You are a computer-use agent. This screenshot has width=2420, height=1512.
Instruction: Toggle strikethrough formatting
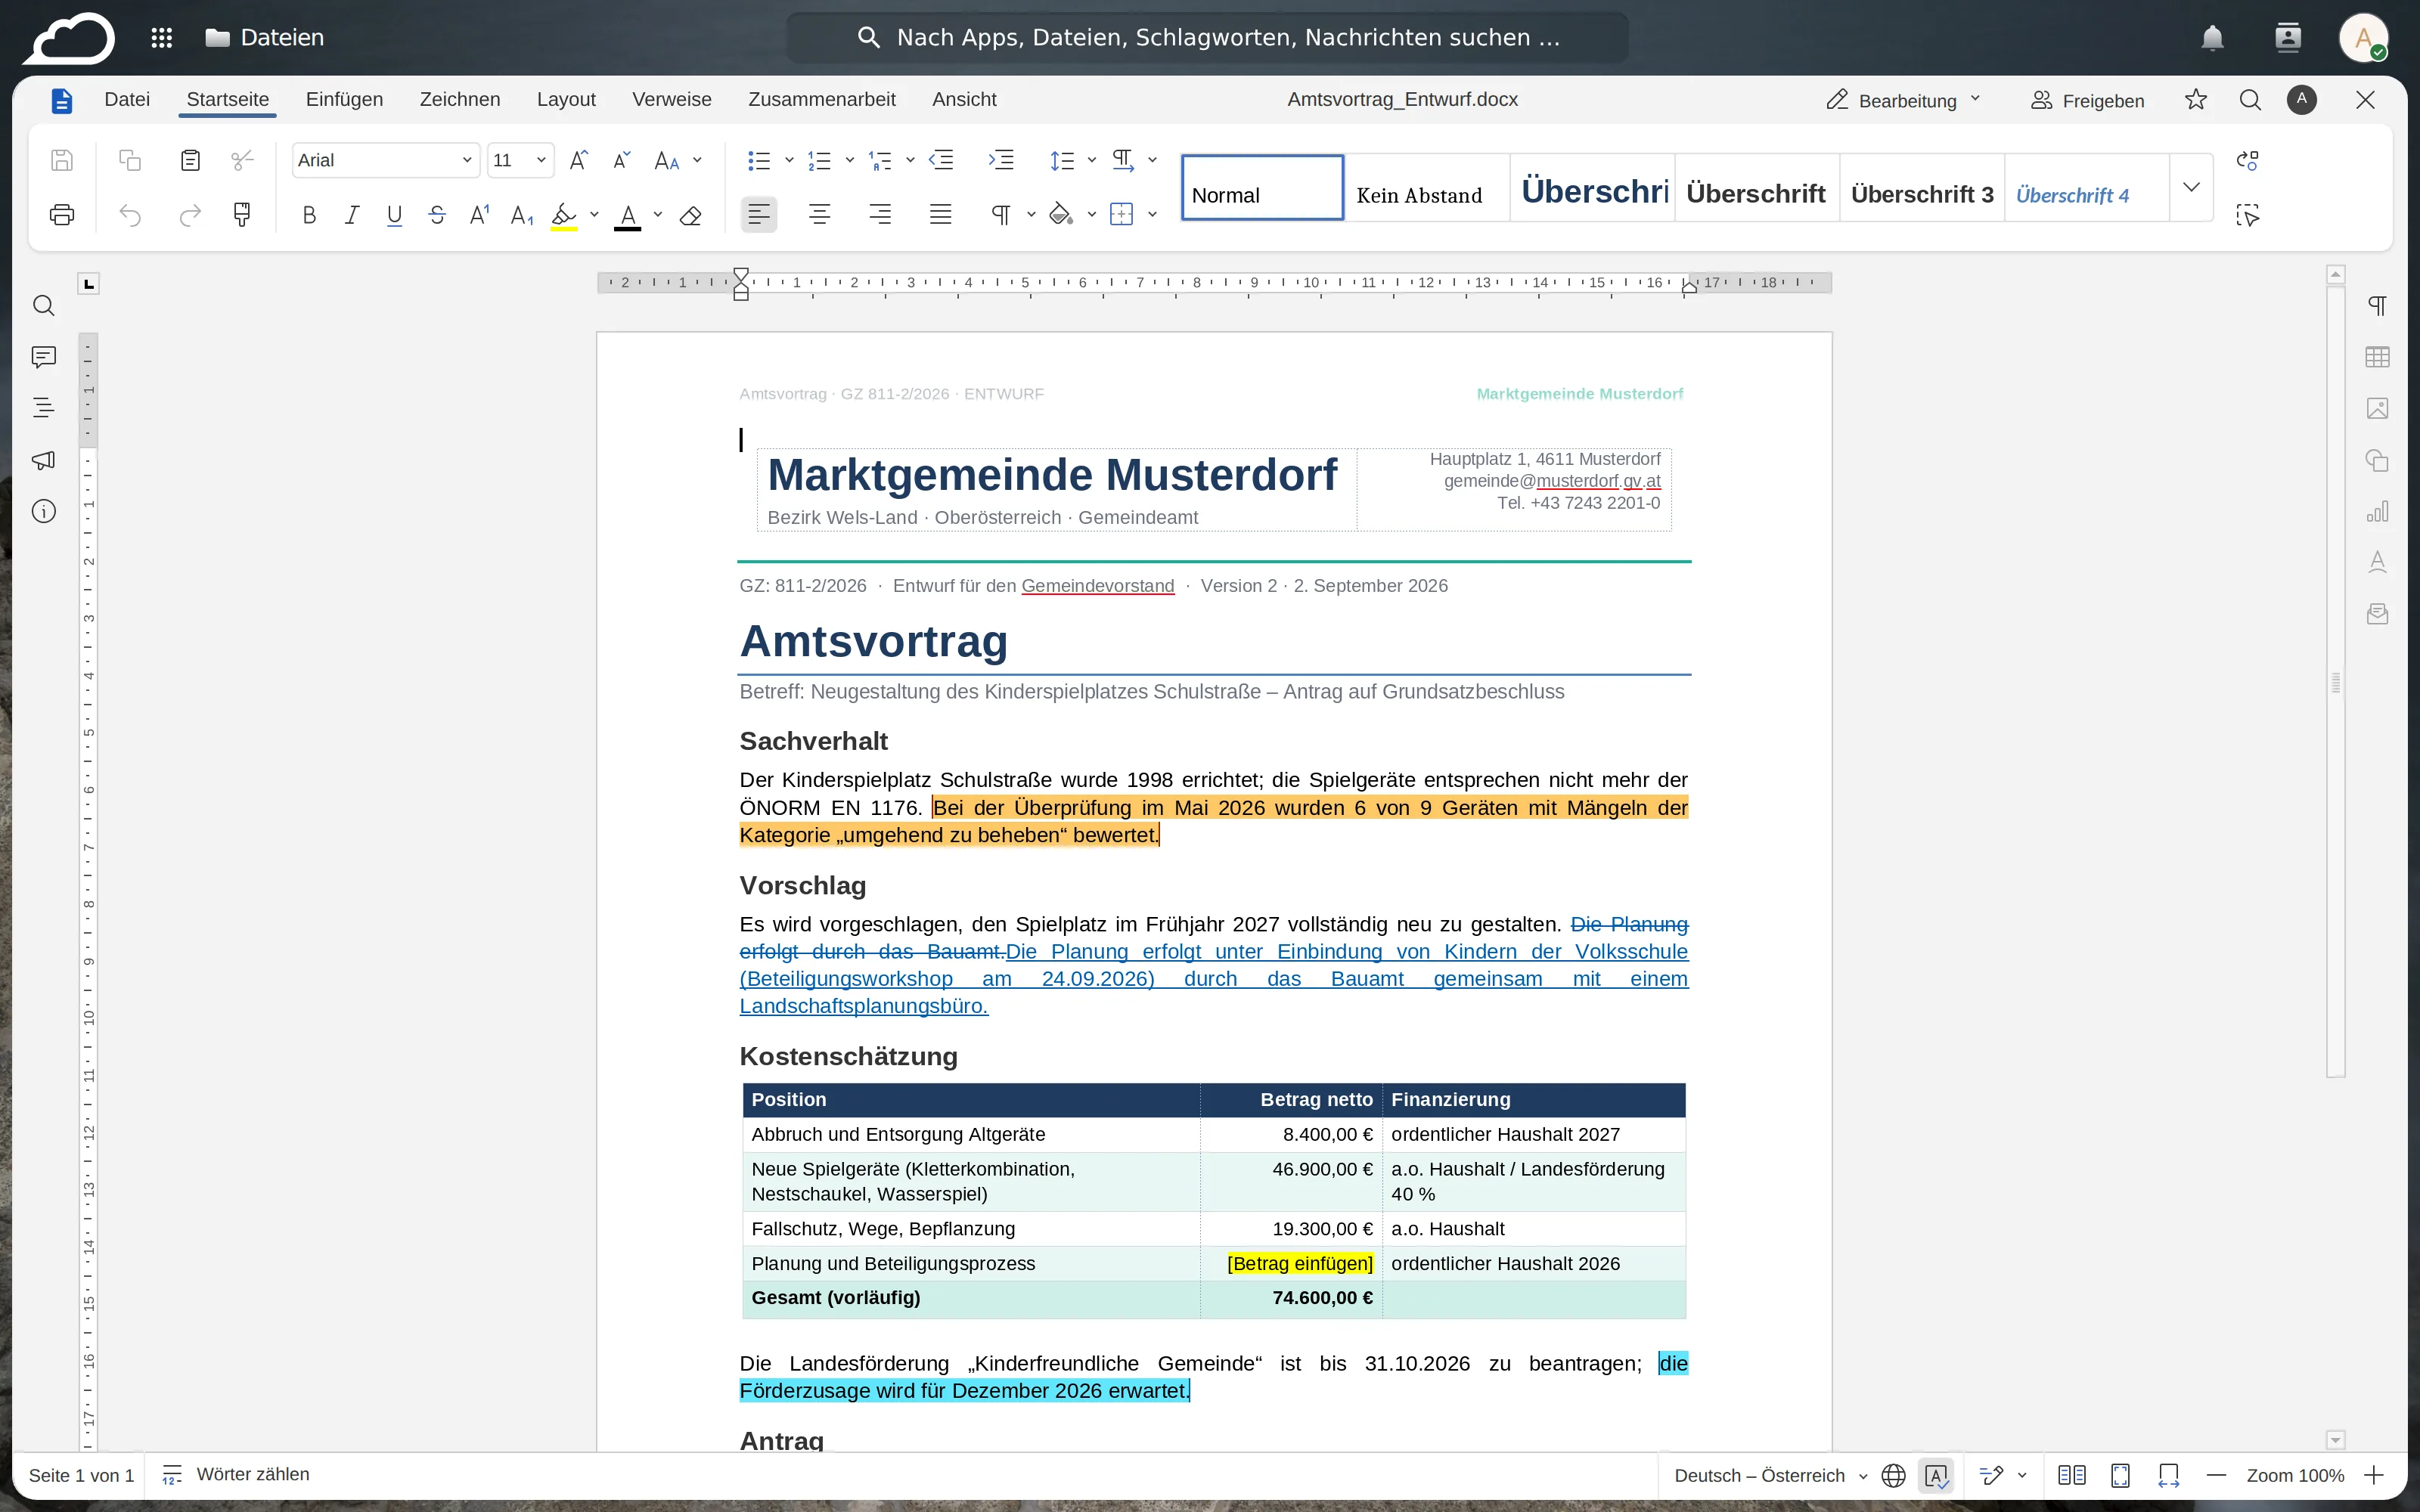pyautogui.click(x=437, y=215)
